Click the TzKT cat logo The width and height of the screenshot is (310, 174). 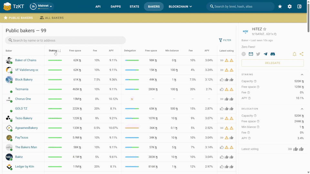[x=7, y=6]
